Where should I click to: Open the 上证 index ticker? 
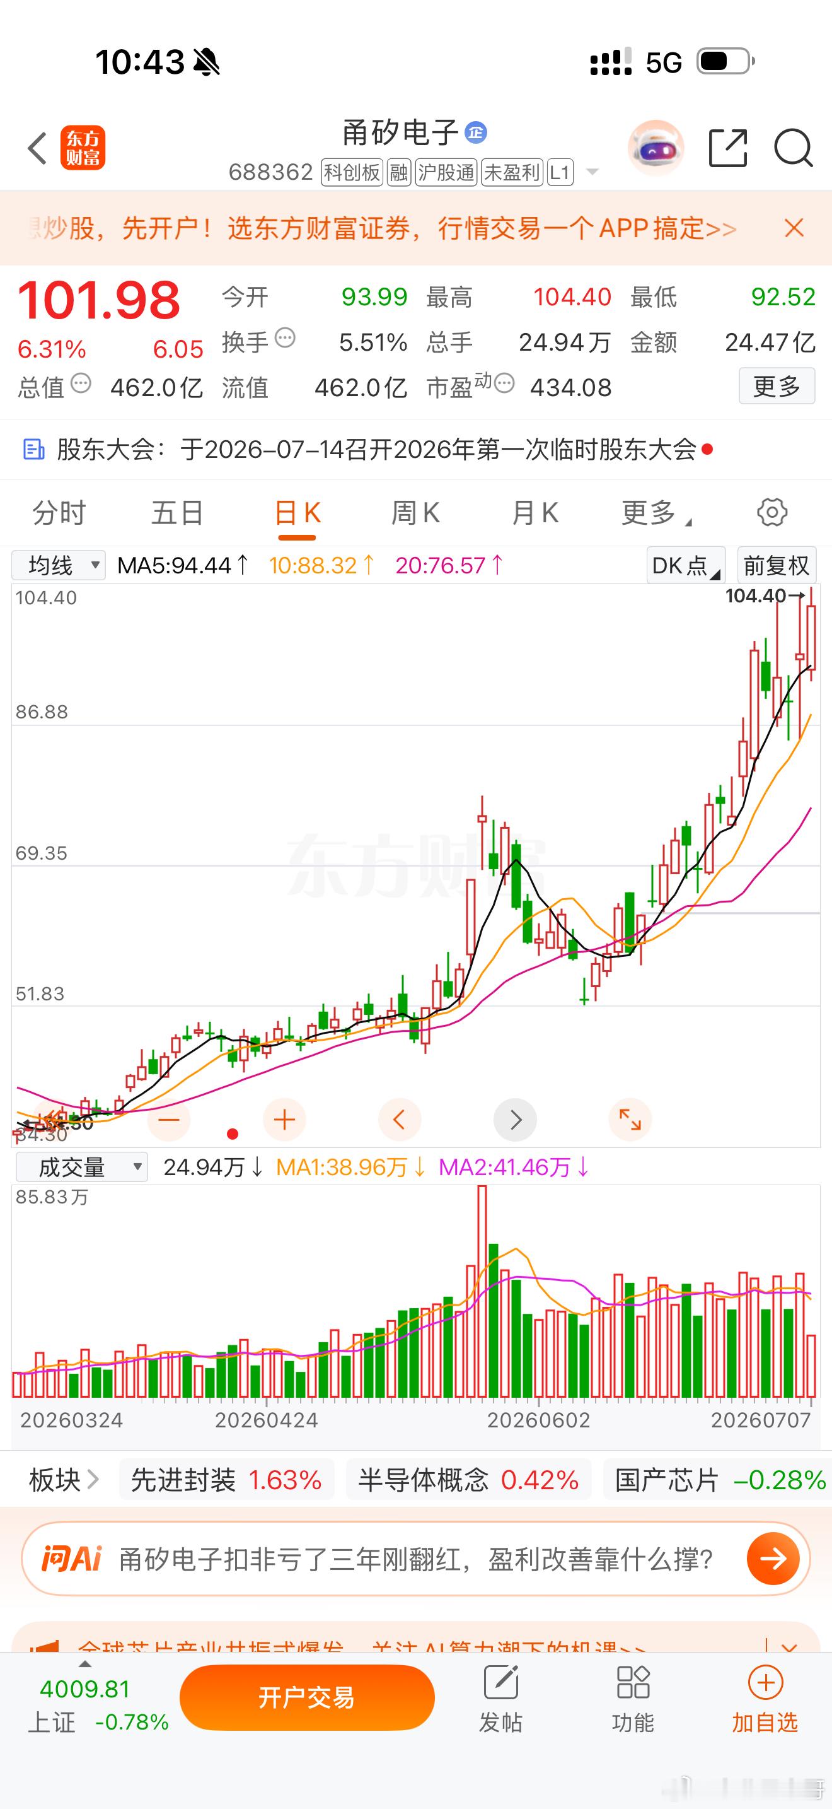click(98, 1705)
